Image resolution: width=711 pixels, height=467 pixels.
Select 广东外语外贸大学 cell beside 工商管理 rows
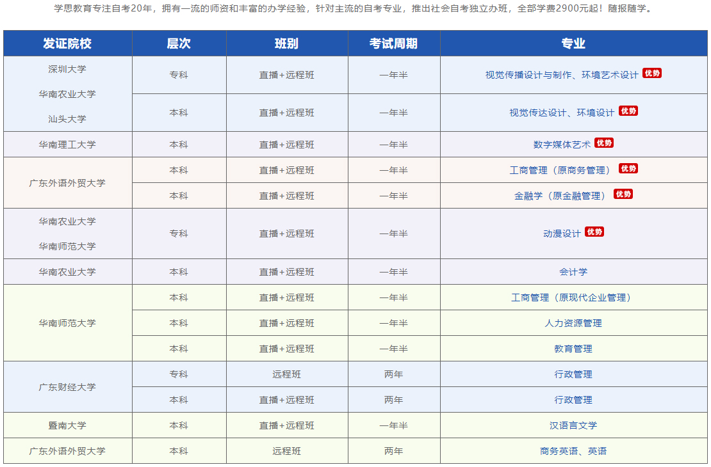67,183
